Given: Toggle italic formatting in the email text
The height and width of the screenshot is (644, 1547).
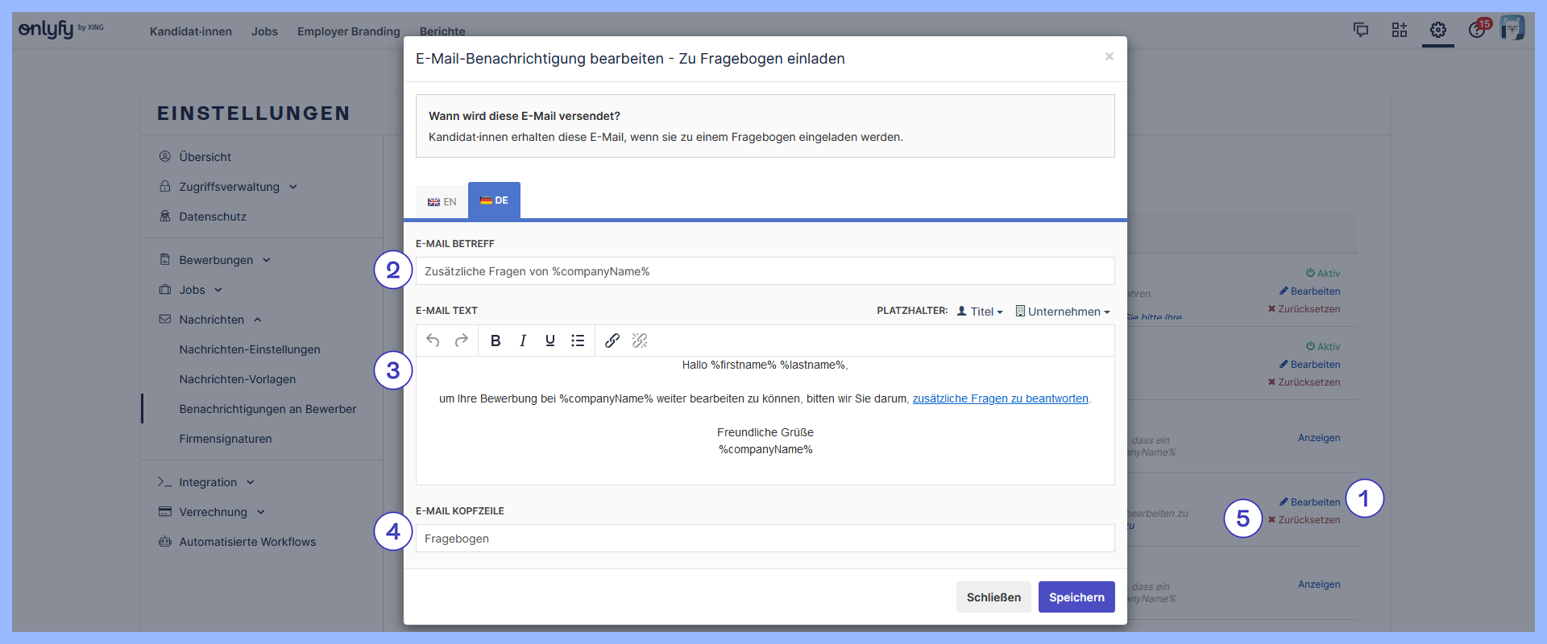Looking at the screenshot, I should (x=523, y=341).
